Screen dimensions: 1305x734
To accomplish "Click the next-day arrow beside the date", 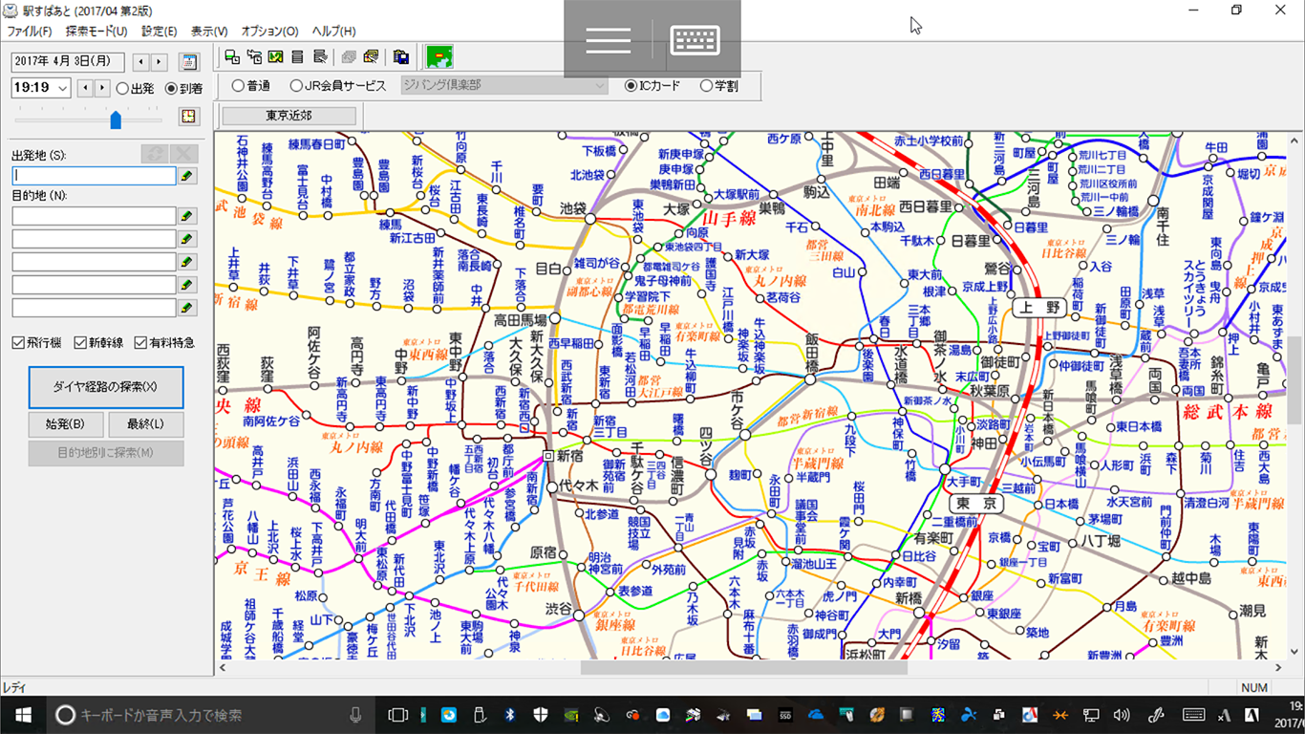I will pos(158,62).
